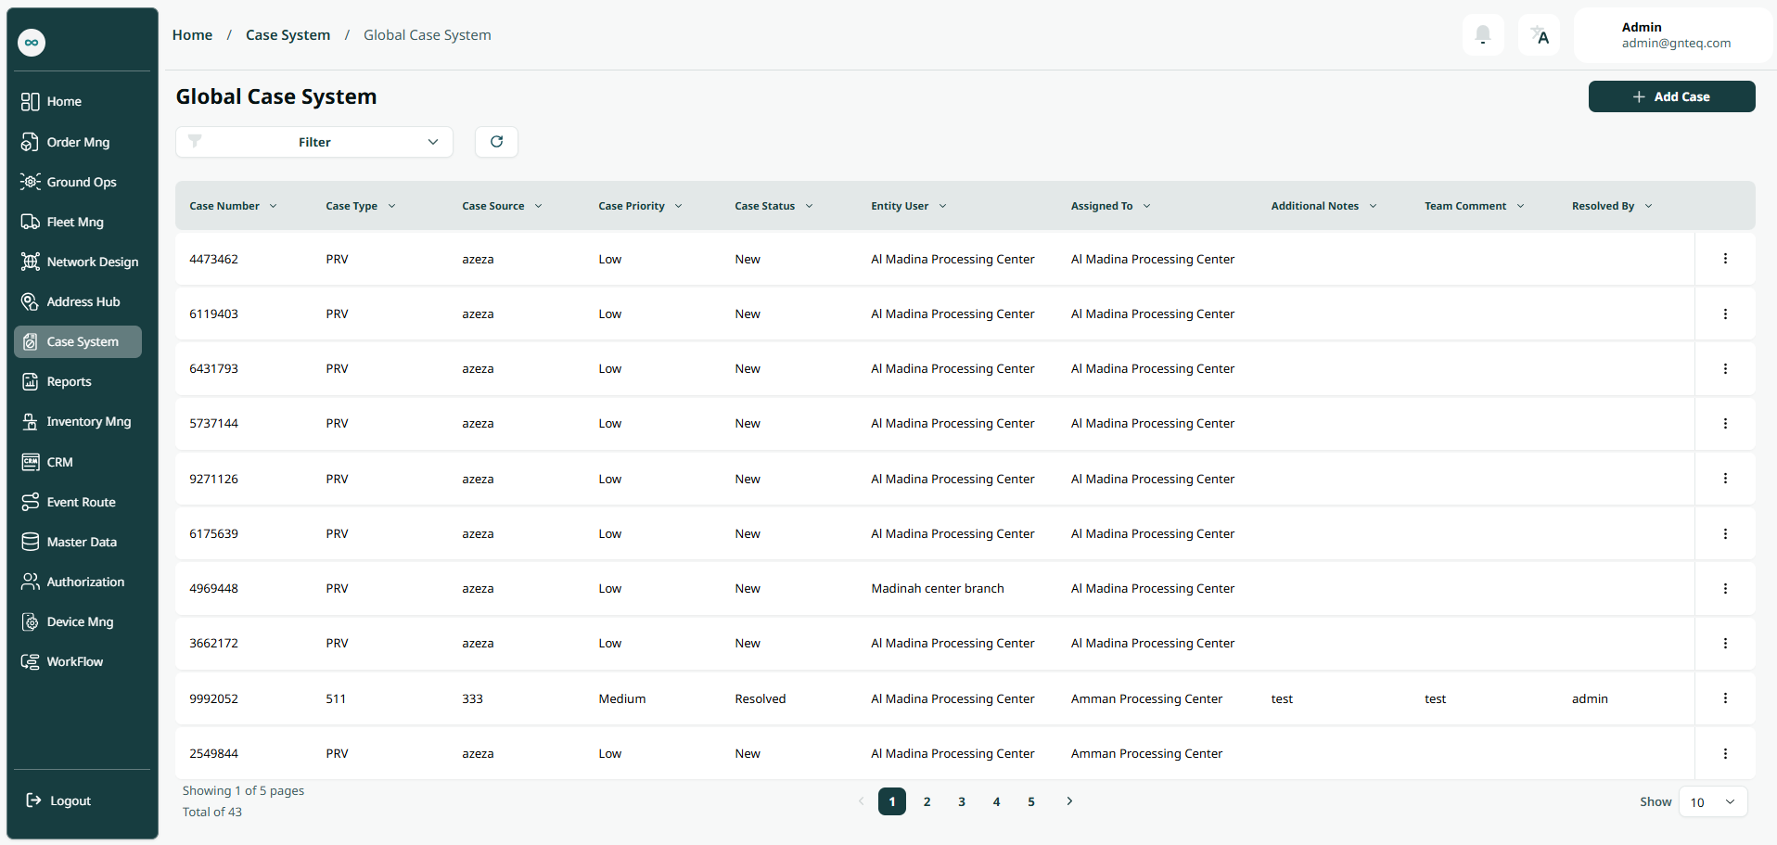Click the refresh table icon

coord(496,142)
